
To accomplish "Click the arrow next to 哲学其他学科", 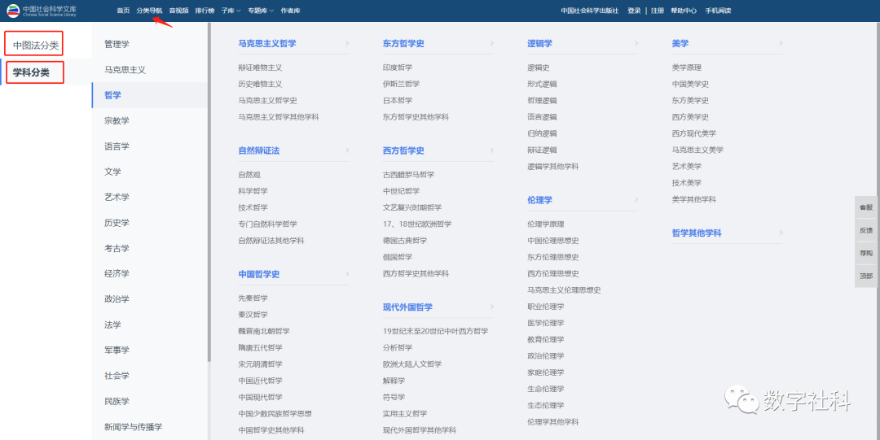I will (x=781, y=233).
